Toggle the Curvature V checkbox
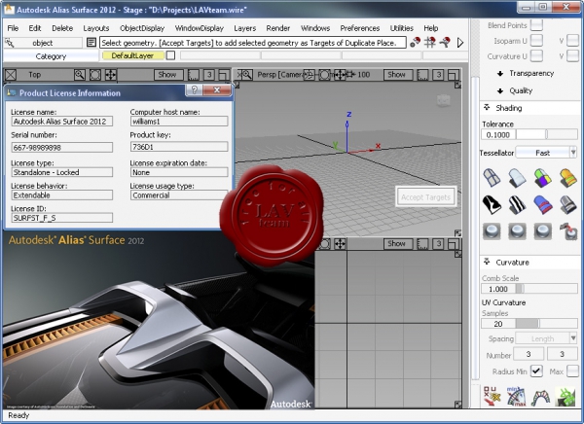This screenshot has height=424, width=584. tap(572, 56)
